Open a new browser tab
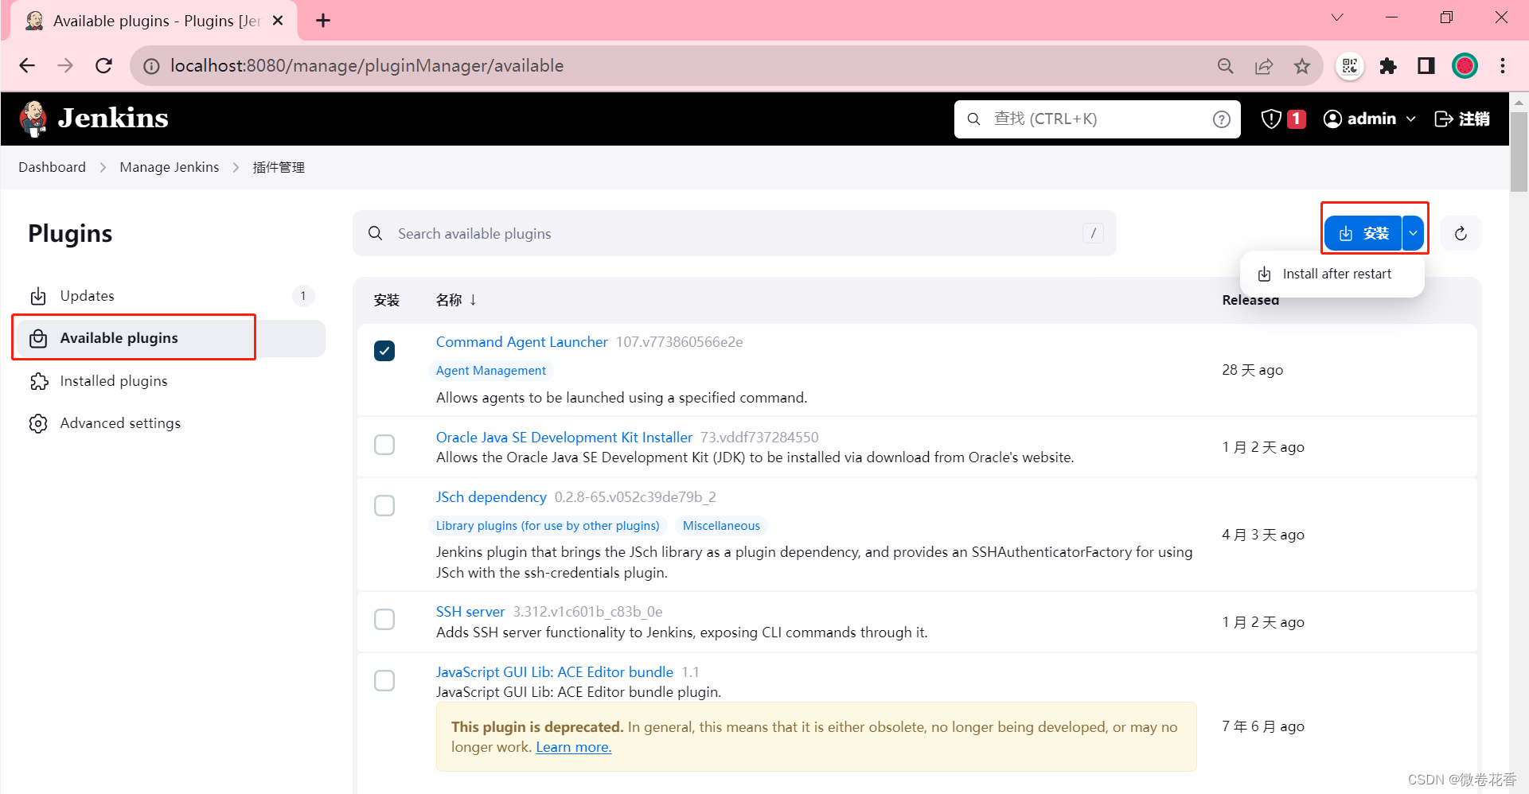The width and height of the screenshot is (1529, 794). point(323,21)
